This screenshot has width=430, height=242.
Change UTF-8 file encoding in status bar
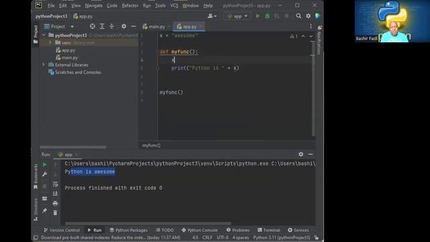tap(222, 237)
